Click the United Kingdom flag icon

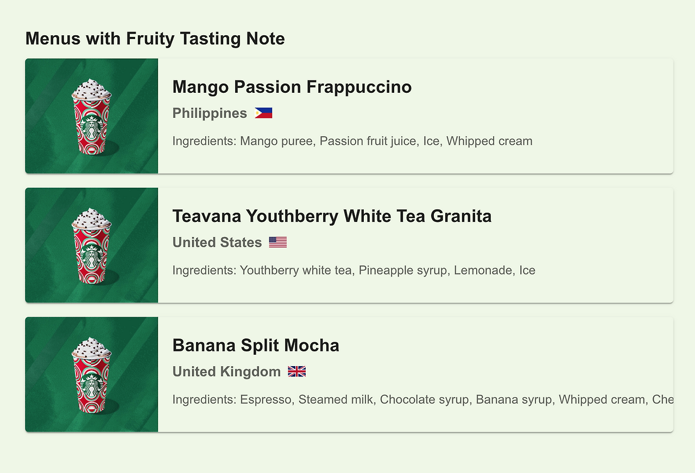click(x=296, y=372)
